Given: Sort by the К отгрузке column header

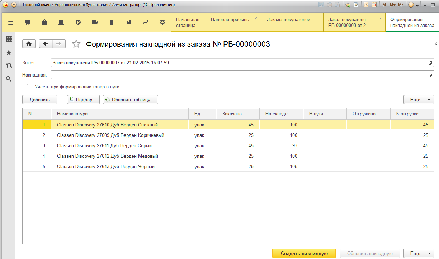Looking at the screenshot, I should 412,114.
